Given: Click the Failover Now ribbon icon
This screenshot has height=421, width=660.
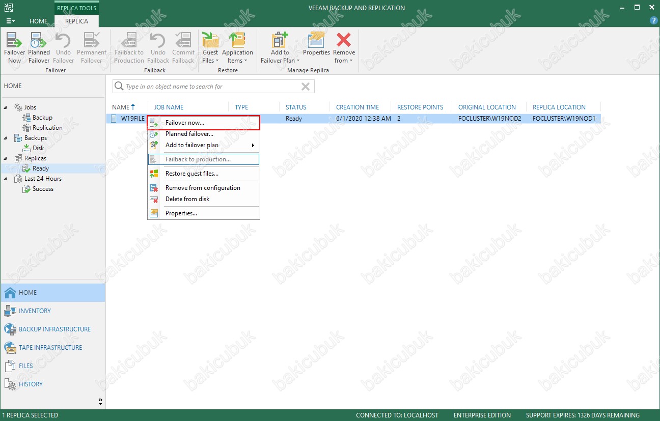Looking at the screenshot, I should coord(14,48).
